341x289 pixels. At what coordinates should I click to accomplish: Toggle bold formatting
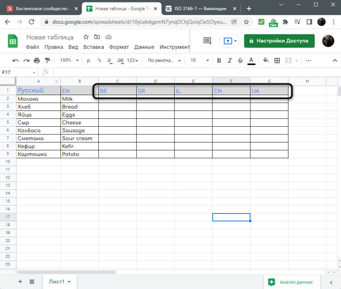point(219,61)
